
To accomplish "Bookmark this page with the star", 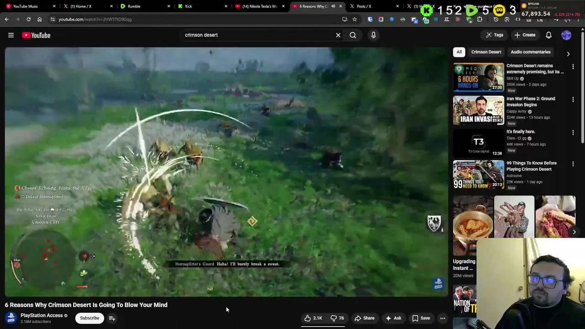I will click(355, 19).
